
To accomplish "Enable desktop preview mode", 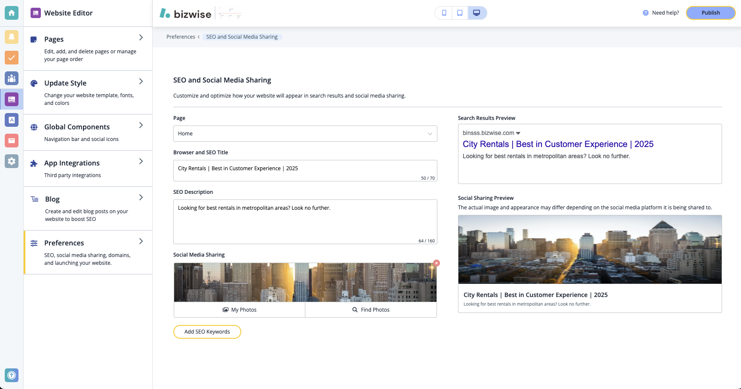I will [477, 13].
